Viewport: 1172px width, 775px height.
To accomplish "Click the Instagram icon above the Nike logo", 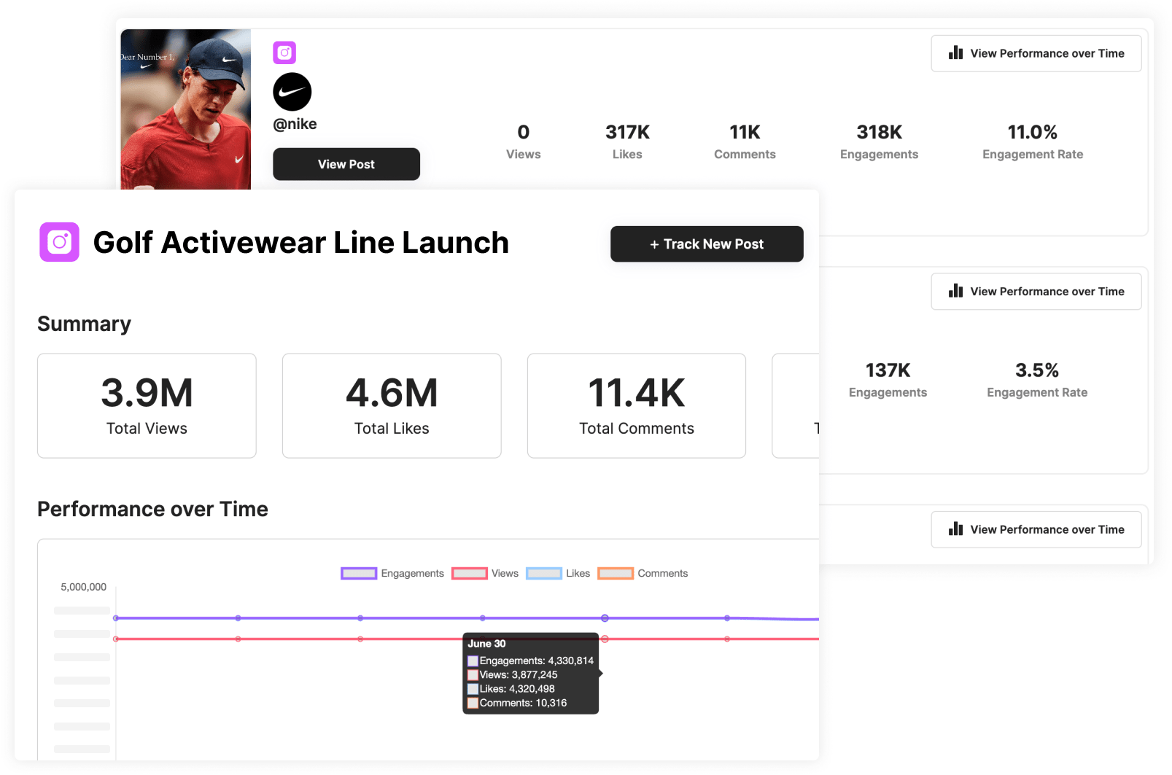I will (284, 52).
